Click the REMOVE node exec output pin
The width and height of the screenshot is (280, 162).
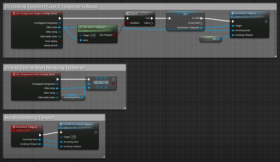(114, 79)
